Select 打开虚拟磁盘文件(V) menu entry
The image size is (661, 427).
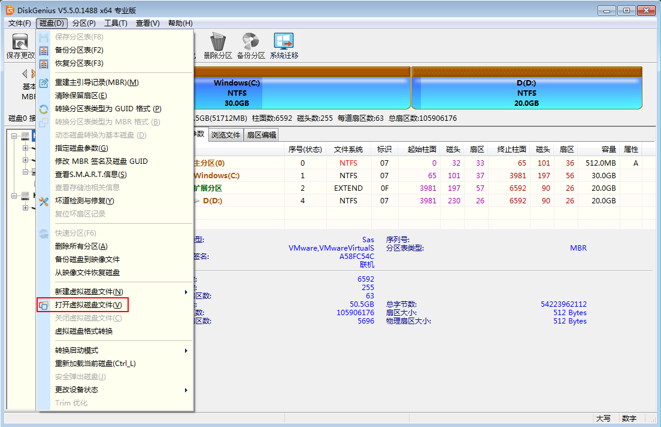coord(88,305)
